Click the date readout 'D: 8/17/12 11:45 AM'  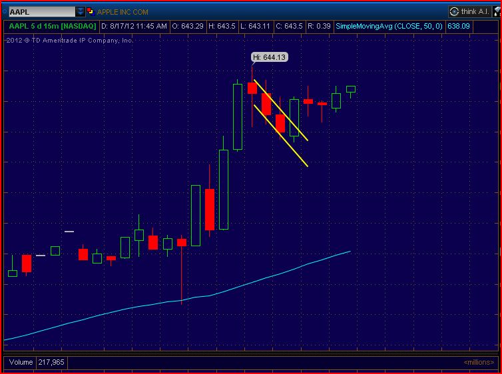click(134, 26)
